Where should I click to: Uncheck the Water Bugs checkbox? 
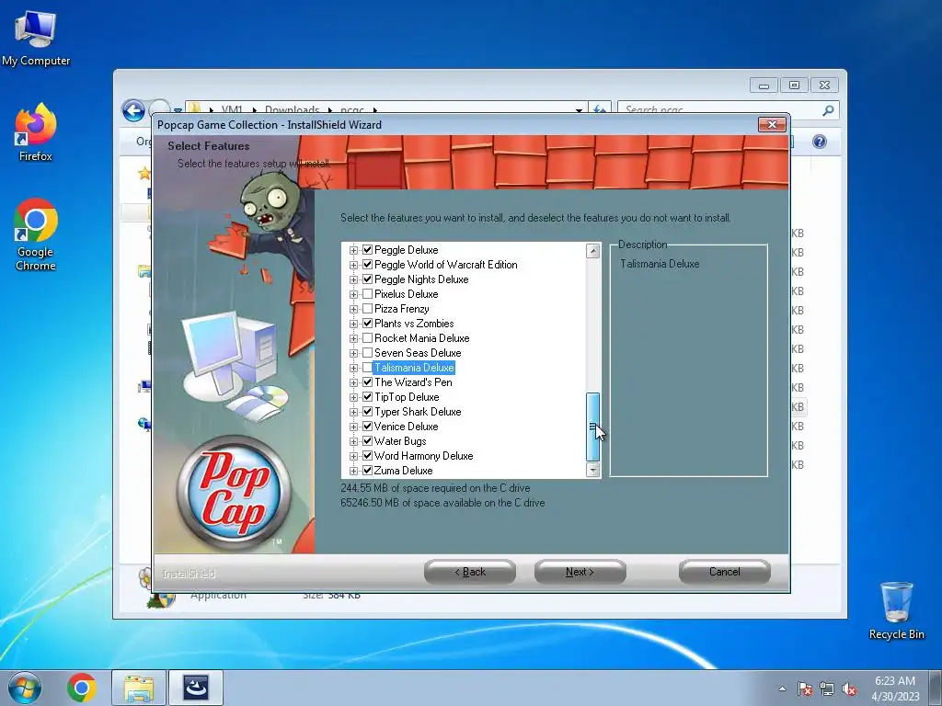[x=368, y=440]
